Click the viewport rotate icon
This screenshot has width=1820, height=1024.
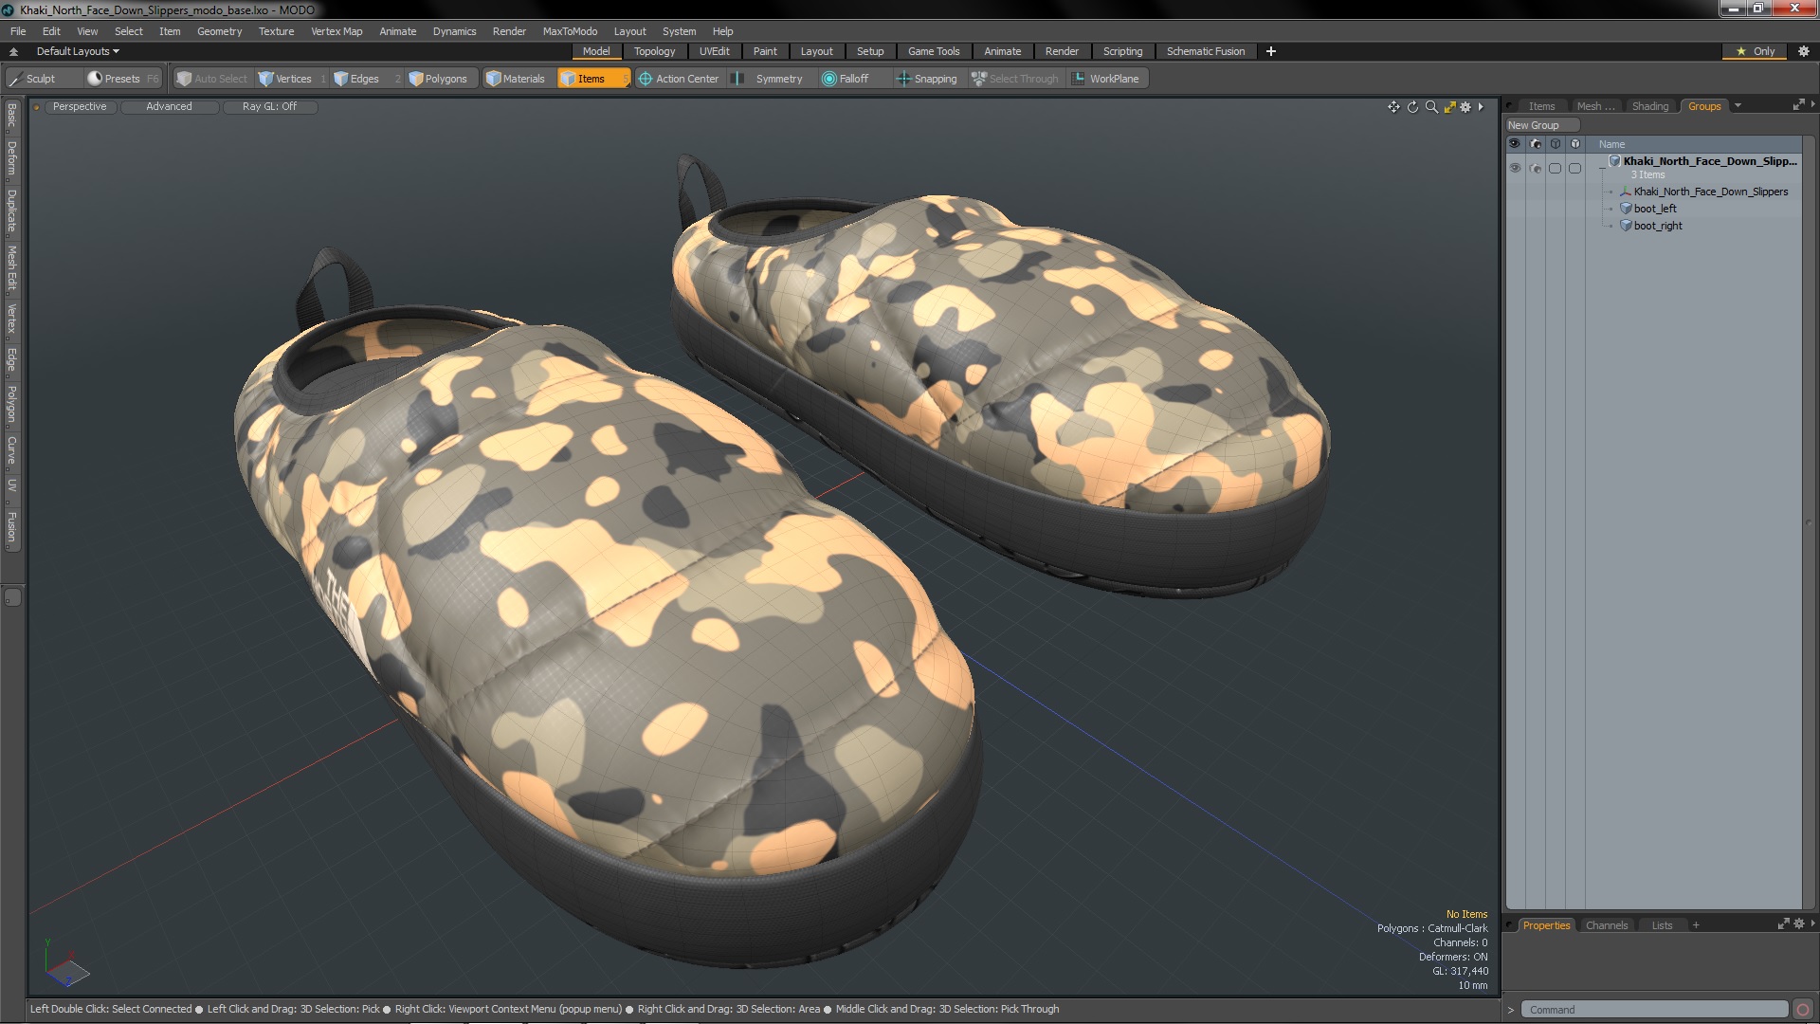coord(1412,107)
